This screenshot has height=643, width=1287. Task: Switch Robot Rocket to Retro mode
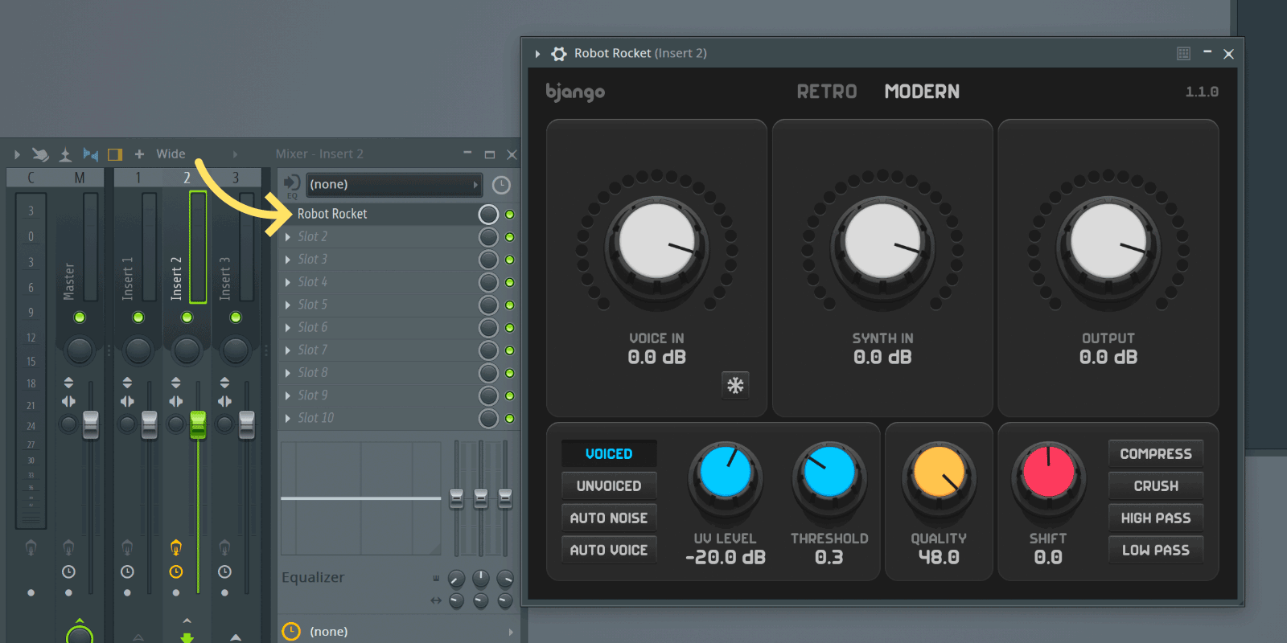click(x=827, y=92)
